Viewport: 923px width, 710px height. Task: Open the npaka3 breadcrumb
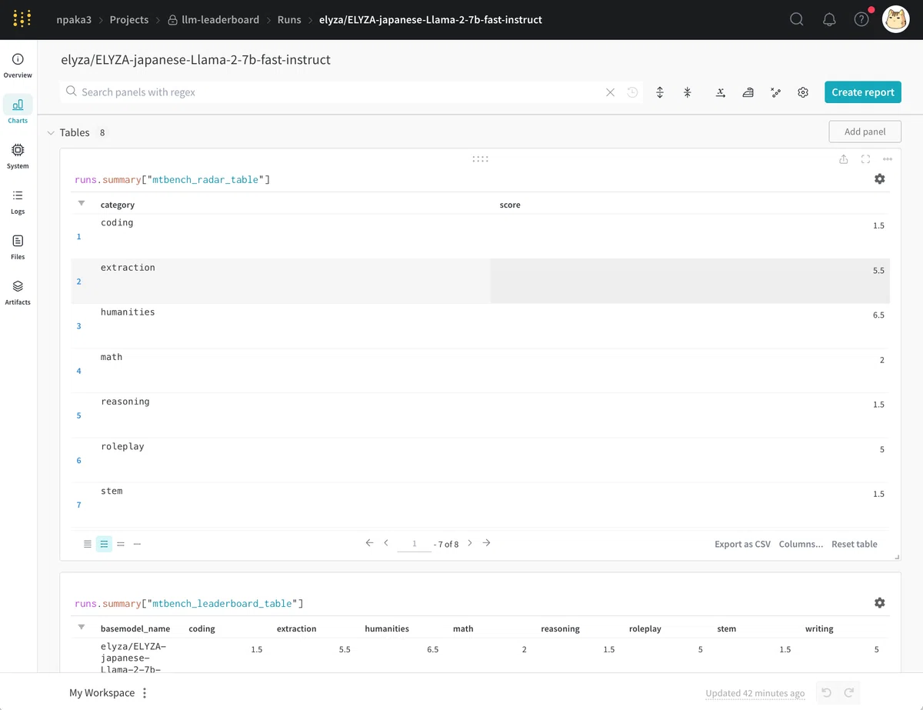73,20
